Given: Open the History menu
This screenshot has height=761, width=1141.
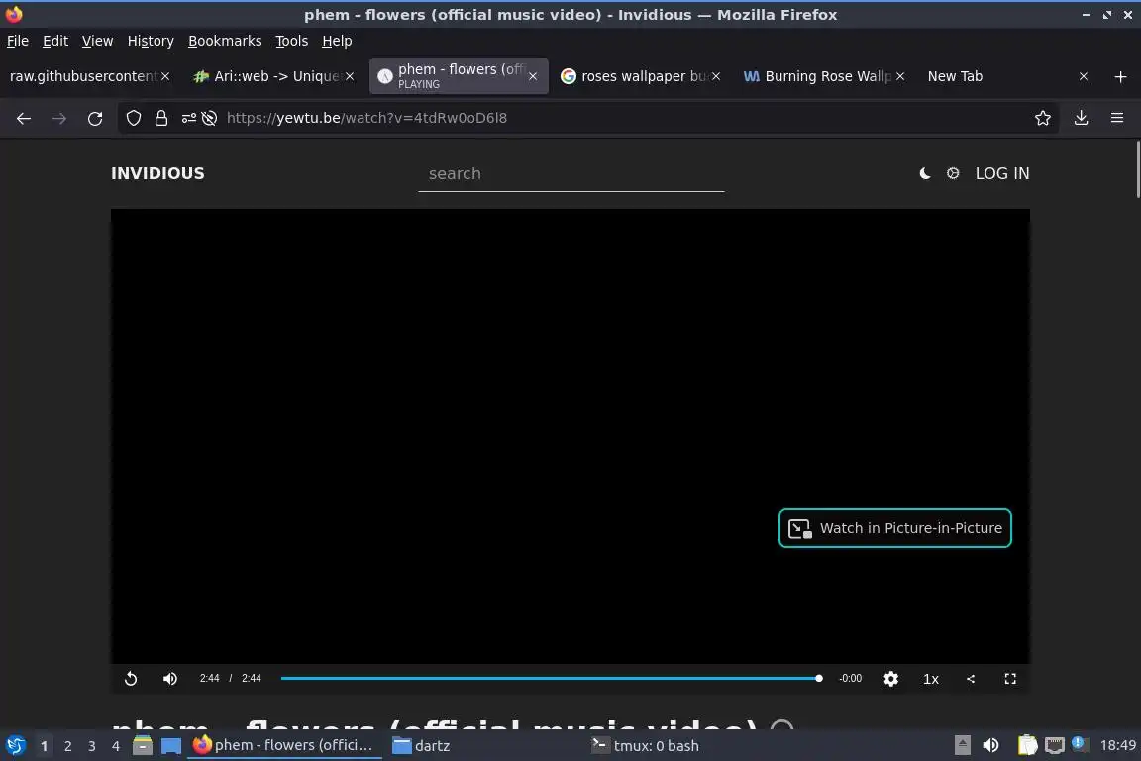Looking at the screenshot, I should click(x=151, y=41).
